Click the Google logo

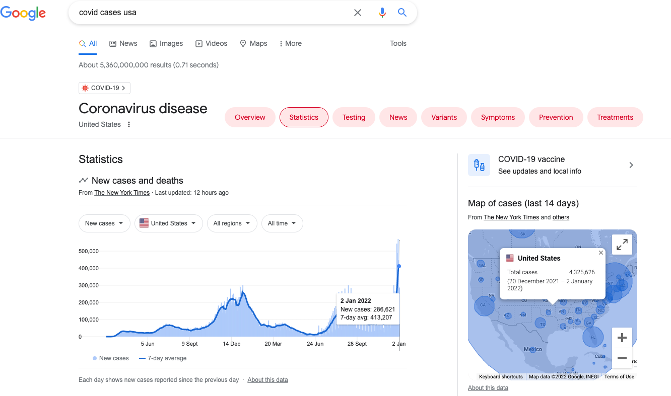click(23, 13)
